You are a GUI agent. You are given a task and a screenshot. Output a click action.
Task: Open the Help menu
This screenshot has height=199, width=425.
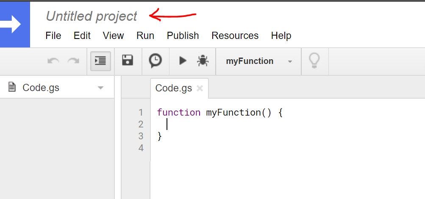tap(281, 36)
